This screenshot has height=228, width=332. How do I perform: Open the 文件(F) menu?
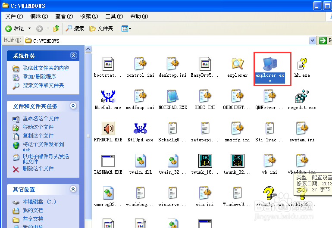tap(14, 16)
